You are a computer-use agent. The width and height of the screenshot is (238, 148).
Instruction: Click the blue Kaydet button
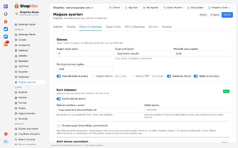227,15
